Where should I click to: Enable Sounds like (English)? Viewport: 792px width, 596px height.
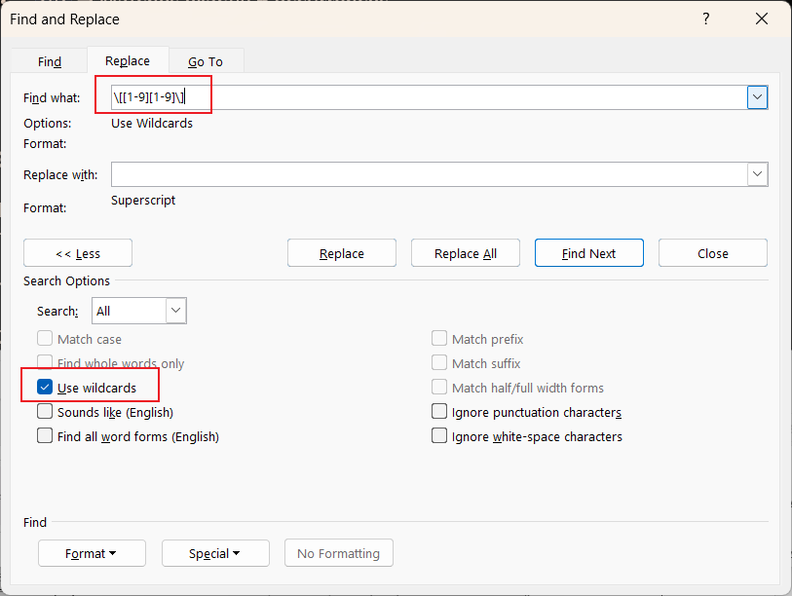pos(44,411)
